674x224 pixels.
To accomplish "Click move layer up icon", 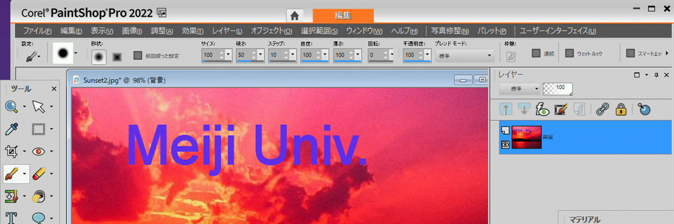I will [x=506, y=109].
